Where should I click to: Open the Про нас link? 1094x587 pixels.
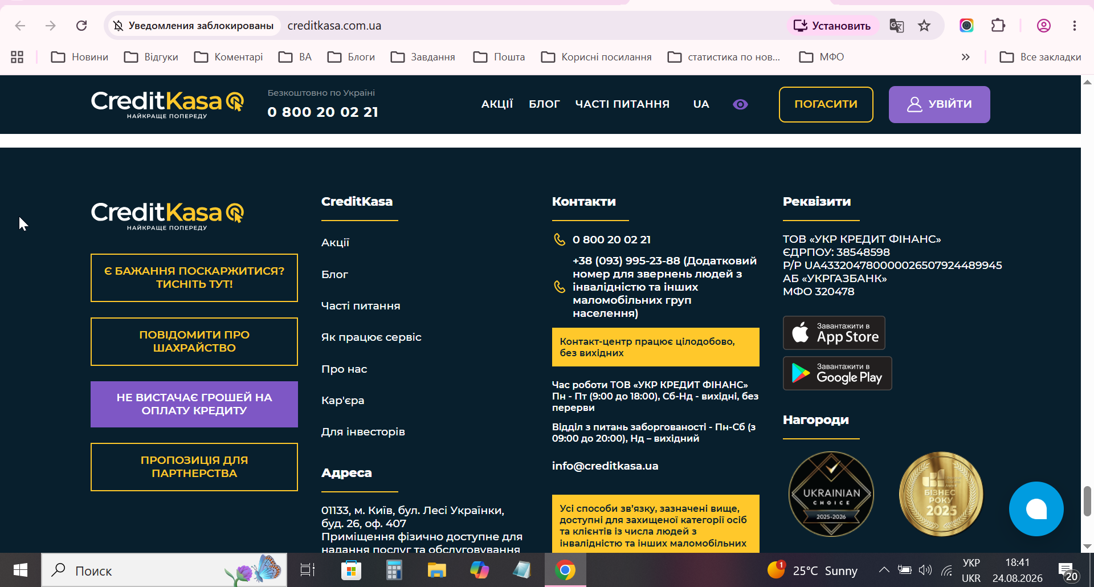pos(344,369)
